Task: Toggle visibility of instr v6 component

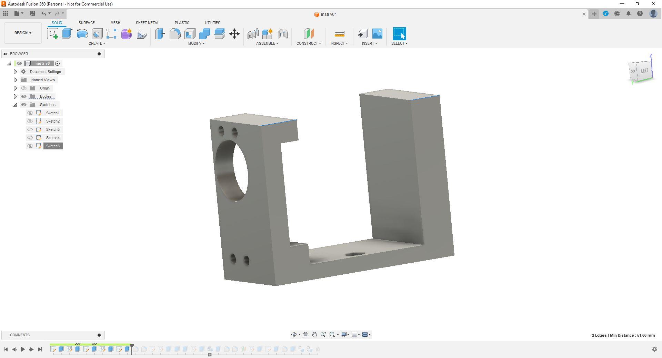Action: (x=19, y=63)
